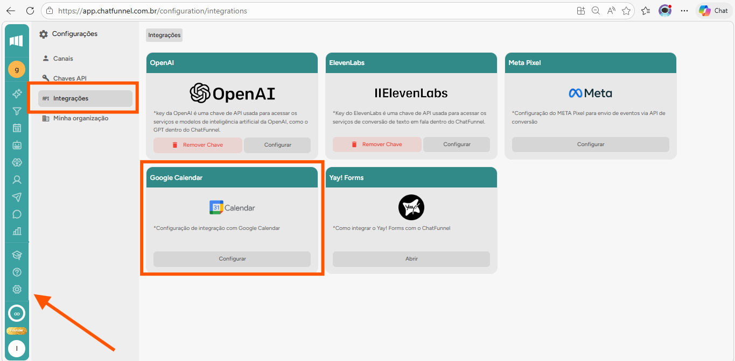Image resolution: width=735 pixels, height=361 pixels.
Task: Click the browser apps grid icon
Action: (x=581, y=10)
